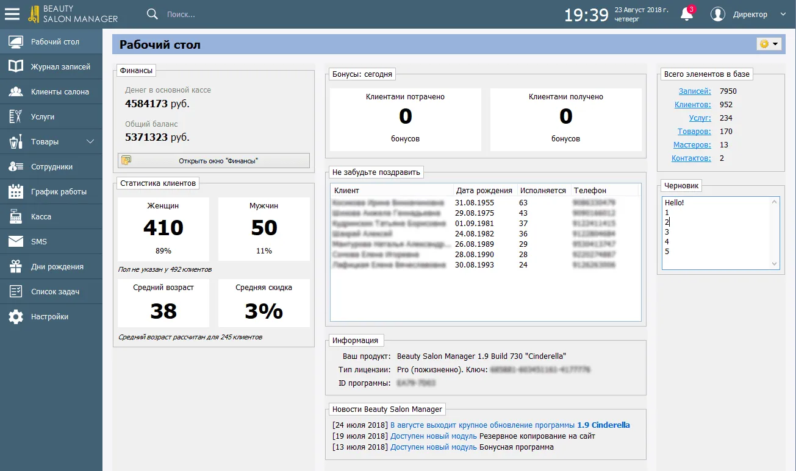Screen dimensions: 796x471
Task: Open the Рабочий стол menu item
Action: coord(51,42)
